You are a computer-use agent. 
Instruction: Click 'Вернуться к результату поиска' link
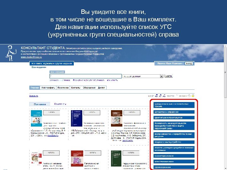(x=89, y=80)
